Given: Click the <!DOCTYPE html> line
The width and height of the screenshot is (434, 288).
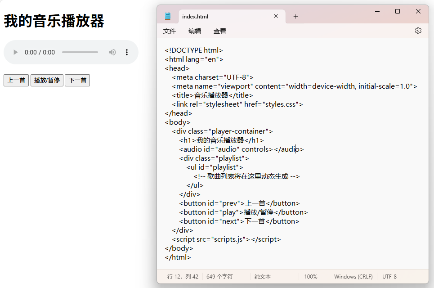Looking at the screenshot, I should [x=194, y=50].
